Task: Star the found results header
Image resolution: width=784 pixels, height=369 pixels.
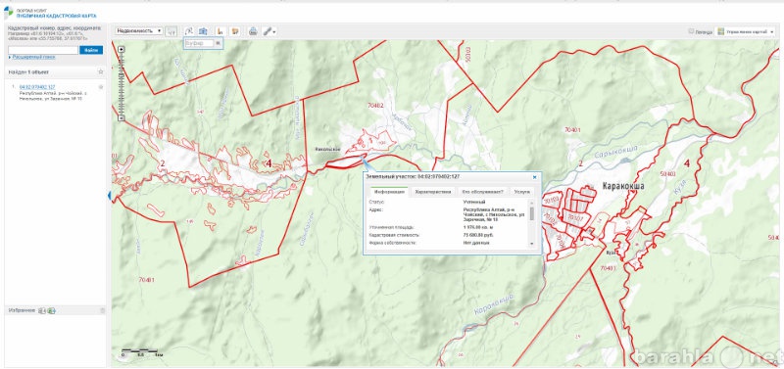Action: (x=101, y=71)
